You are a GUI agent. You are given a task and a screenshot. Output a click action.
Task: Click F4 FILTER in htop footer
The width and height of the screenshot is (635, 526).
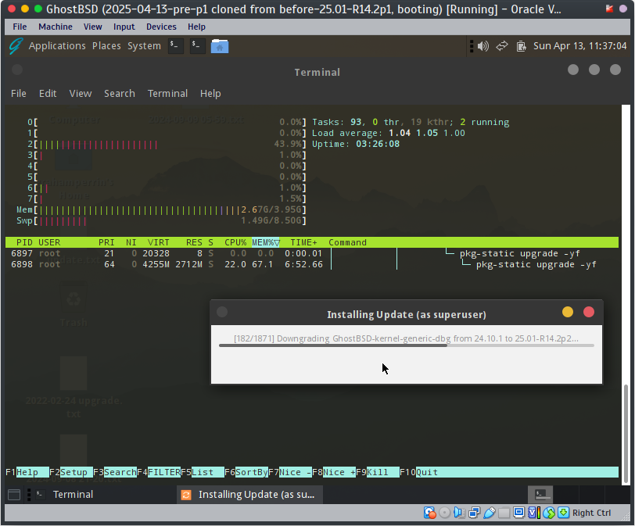tap(159, 472)
